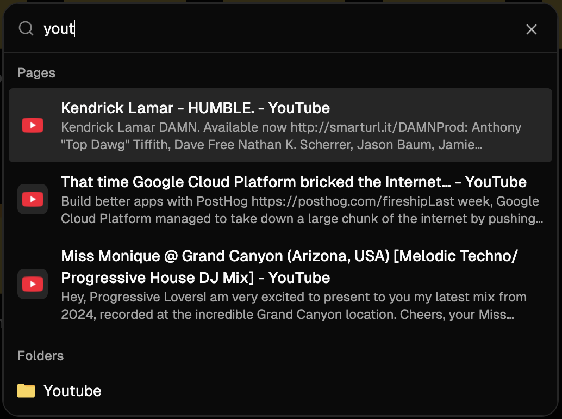Open the Google Cloud Platform bricked the Internet result
This screenshot has height=419, width=562.
point(280,199)
